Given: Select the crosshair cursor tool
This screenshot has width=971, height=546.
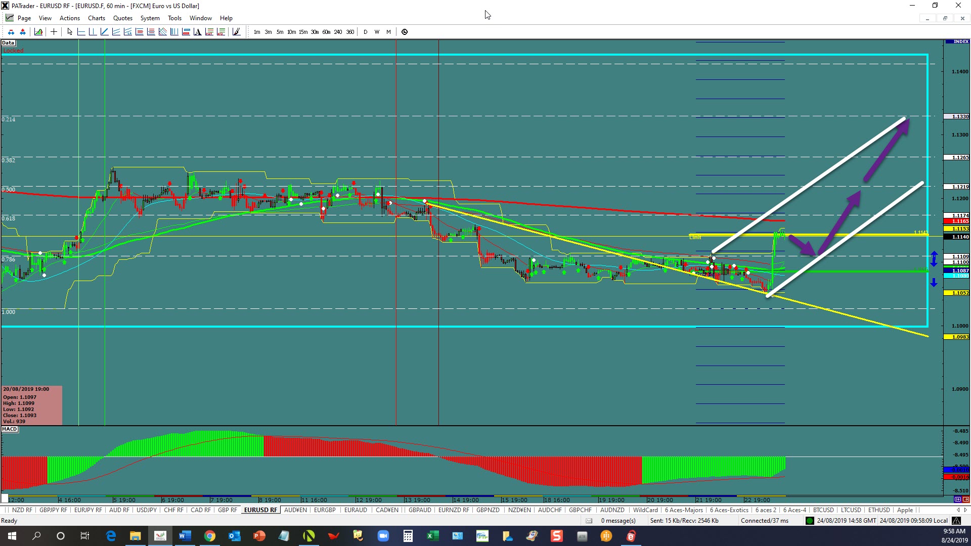Looking at the screenshot, I should [x=54, y=32].
